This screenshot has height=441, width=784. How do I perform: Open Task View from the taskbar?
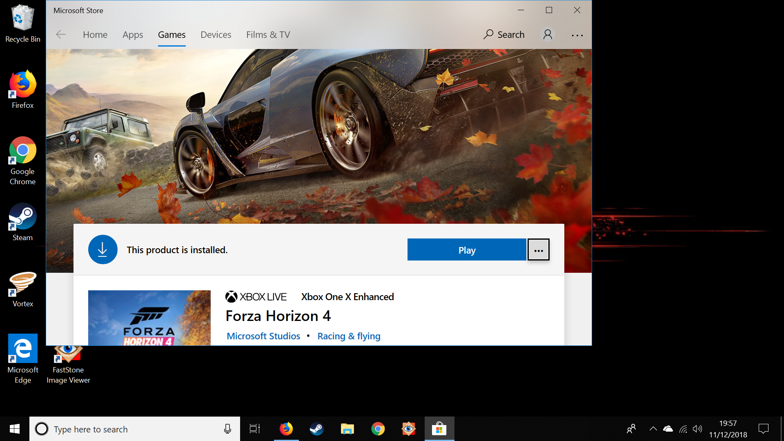(x=255, y=429)
